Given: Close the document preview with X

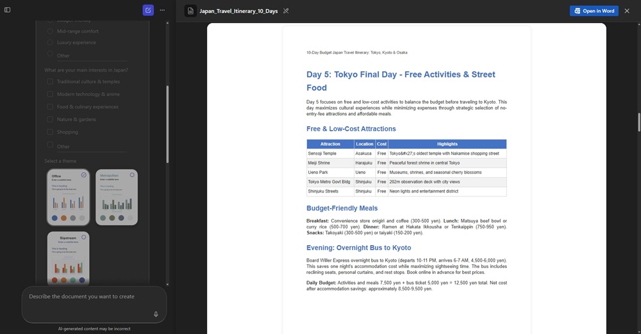Looking at the screenshot, I should click(x=626, y=11).
